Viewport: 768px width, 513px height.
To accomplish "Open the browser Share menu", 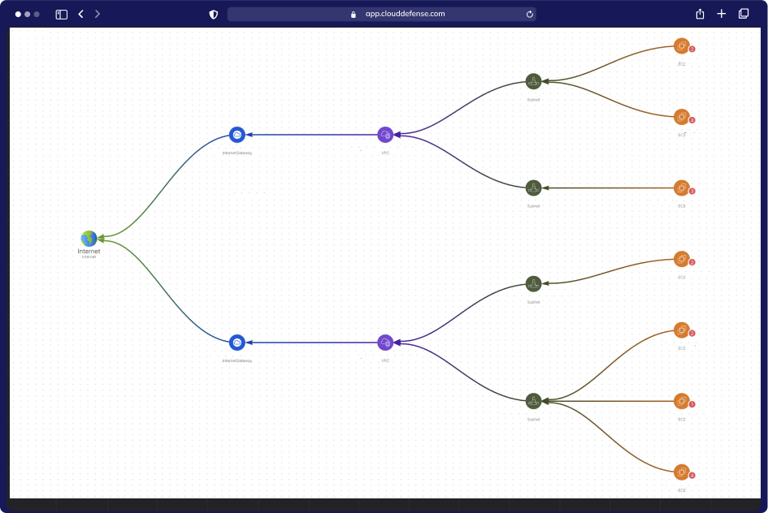I will tap(700, 14).
